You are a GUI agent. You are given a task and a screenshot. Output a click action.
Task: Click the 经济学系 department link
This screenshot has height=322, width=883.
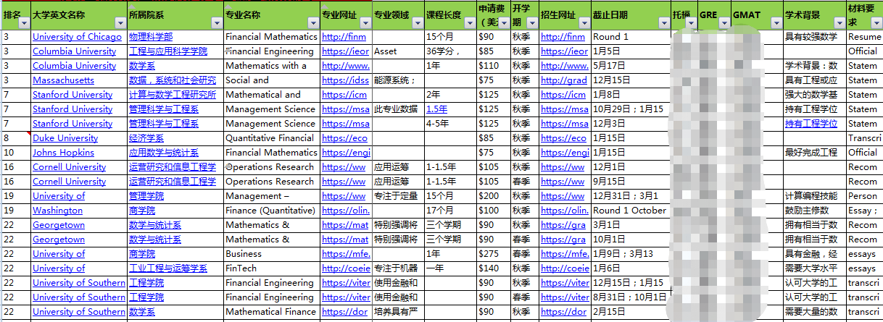146,138
